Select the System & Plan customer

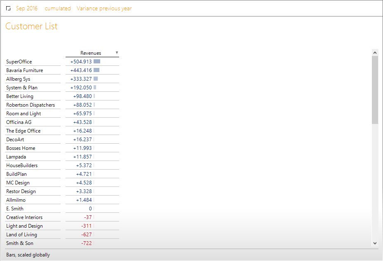point(22,88)
